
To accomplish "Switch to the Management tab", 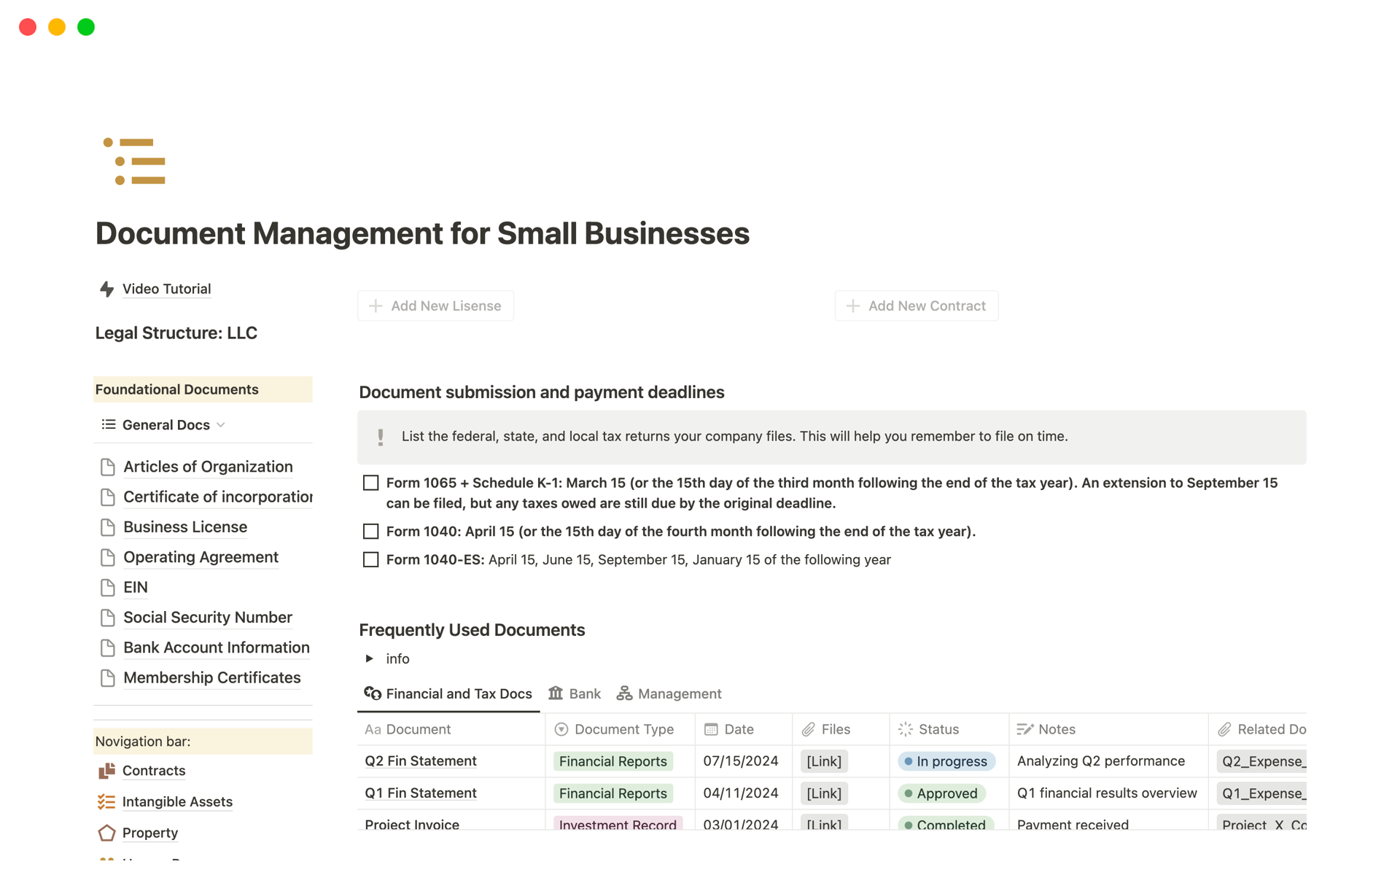I will 669,693.
